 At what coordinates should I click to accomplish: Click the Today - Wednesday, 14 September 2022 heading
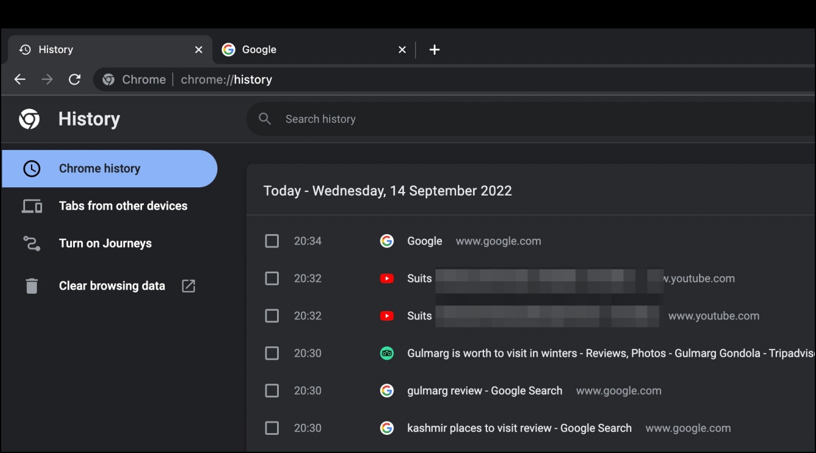(388, 191)
